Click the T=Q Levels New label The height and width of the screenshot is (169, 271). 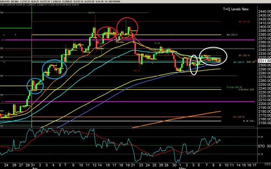(236, 9)
